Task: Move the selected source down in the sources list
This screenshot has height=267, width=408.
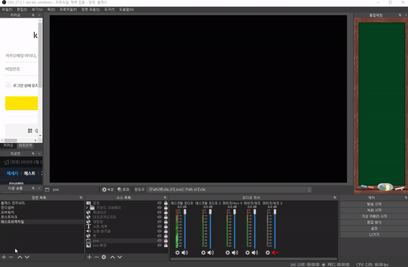Action: point(120,257)
